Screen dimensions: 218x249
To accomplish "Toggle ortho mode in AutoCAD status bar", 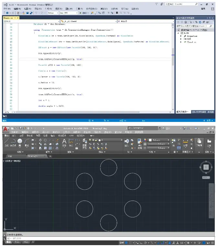I will (x=141, y=243).
